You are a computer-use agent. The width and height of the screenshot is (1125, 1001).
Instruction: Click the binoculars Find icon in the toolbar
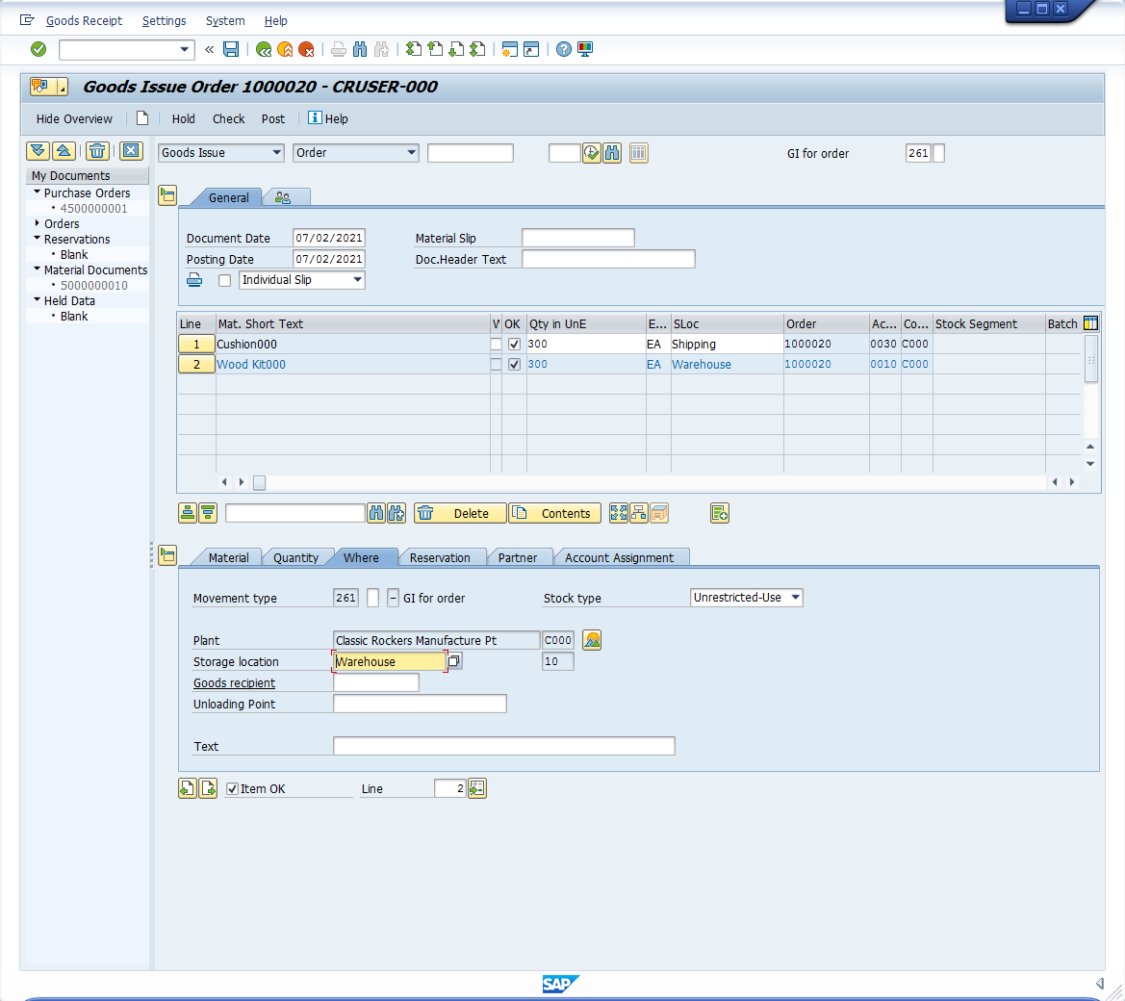click(360, 49)
